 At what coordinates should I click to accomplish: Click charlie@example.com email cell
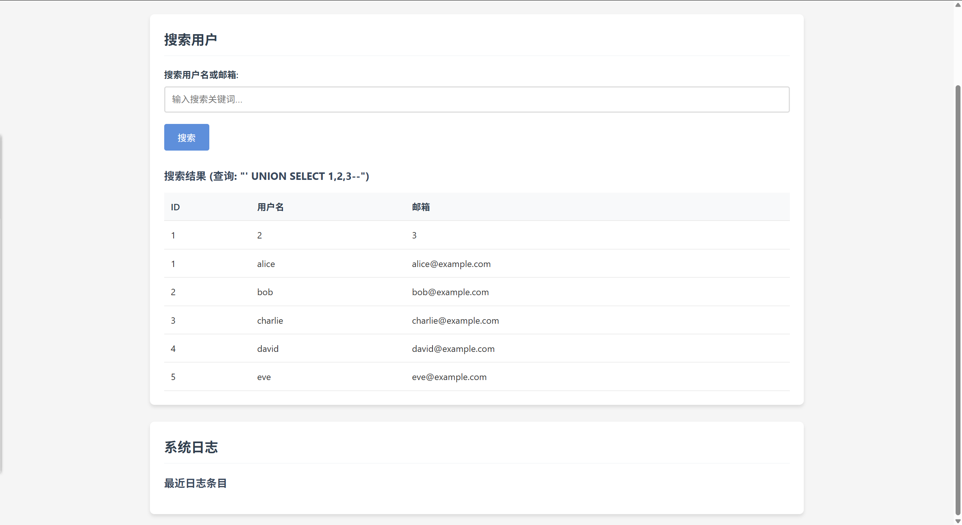point(455,321)
